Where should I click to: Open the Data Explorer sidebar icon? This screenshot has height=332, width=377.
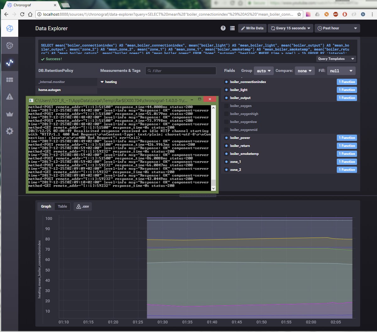tap(9, 63)
